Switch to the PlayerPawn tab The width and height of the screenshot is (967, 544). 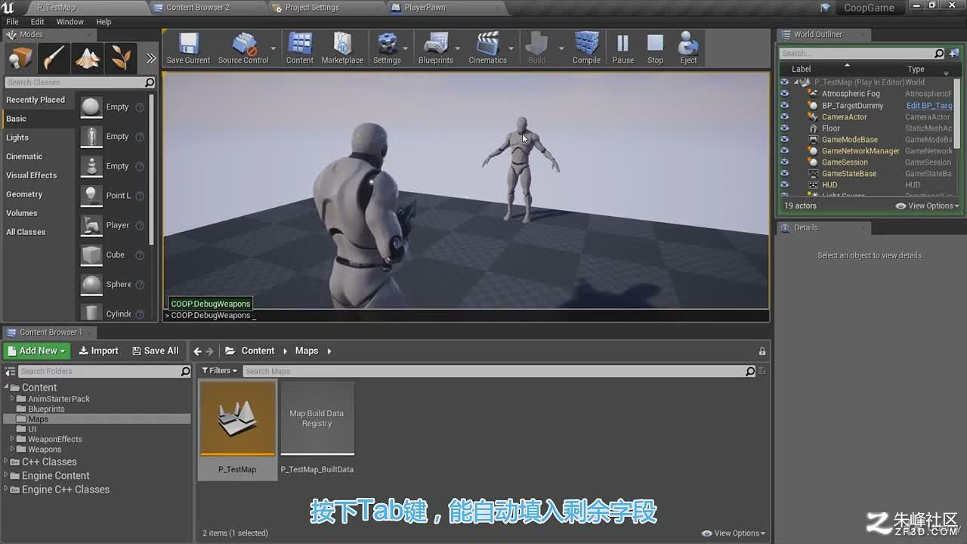coord(425,8)
